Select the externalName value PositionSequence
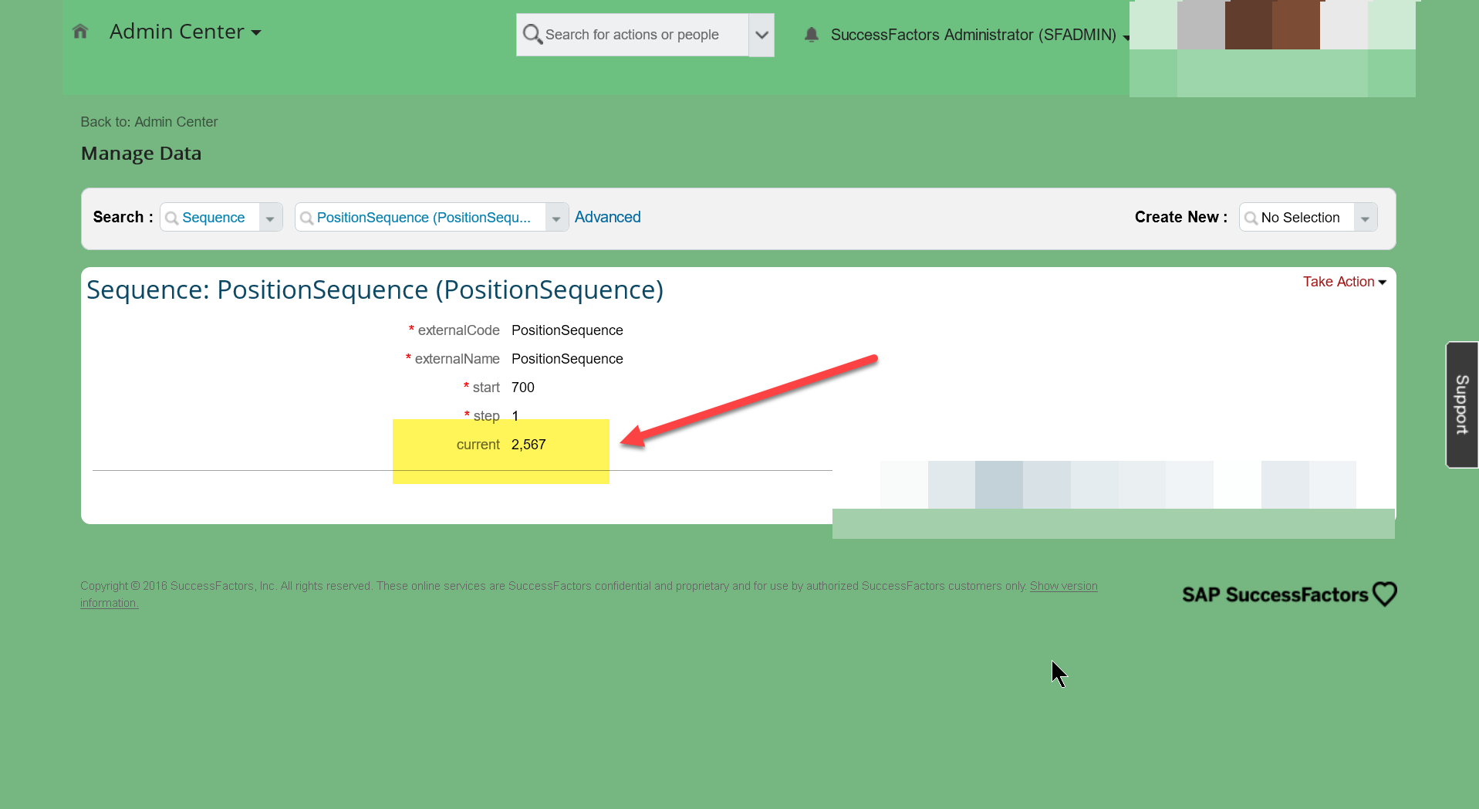1479x809 pixels. [x=567, y=359]
